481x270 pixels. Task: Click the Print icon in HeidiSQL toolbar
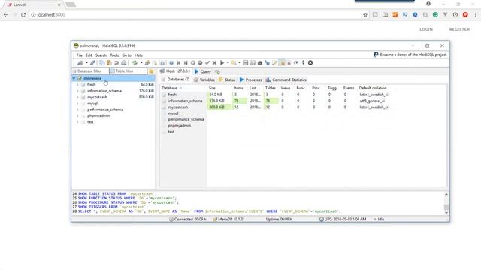123,63
